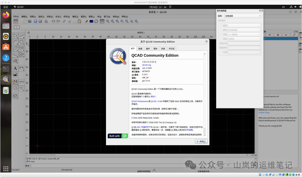Open the Dimension tools with the ruler icon
The height and width of the screenshot is (177, 302).
[x=22, y=82]
